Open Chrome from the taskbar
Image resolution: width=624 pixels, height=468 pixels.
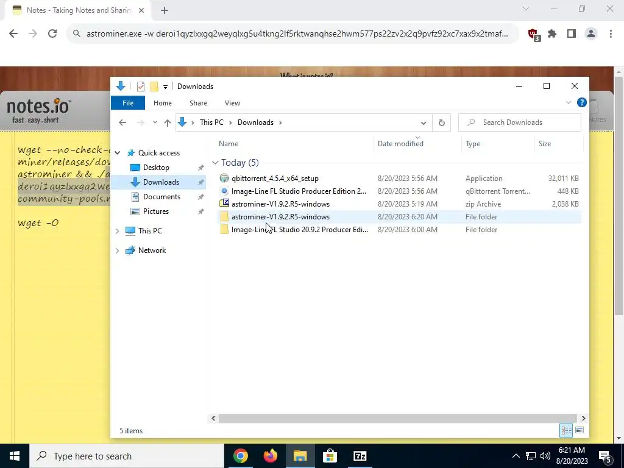click(x=240, y=456)
